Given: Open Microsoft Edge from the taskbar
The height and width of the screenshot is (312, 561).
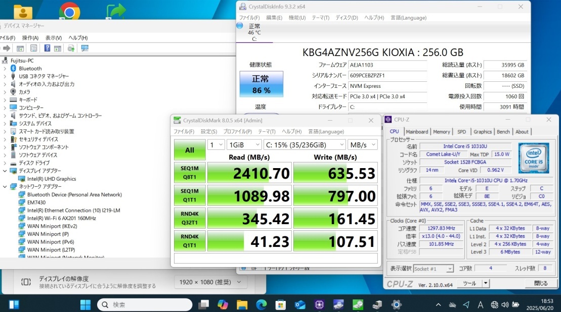Looking at the screenshot, I should point(261,304).
